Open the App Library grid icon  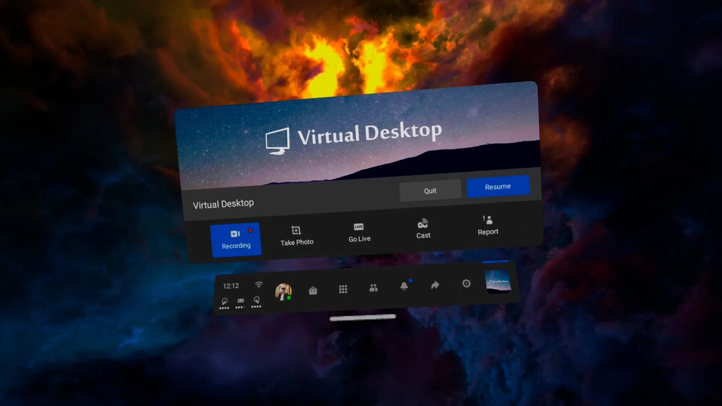pyautogui.click(x=343, y=289)
